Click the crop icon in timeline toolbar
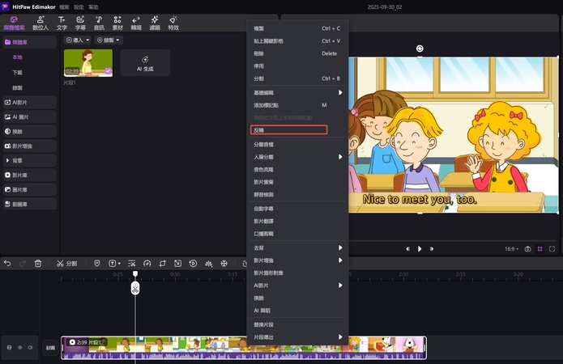Screen dimensions: 563x364 (x=163, y=264)
